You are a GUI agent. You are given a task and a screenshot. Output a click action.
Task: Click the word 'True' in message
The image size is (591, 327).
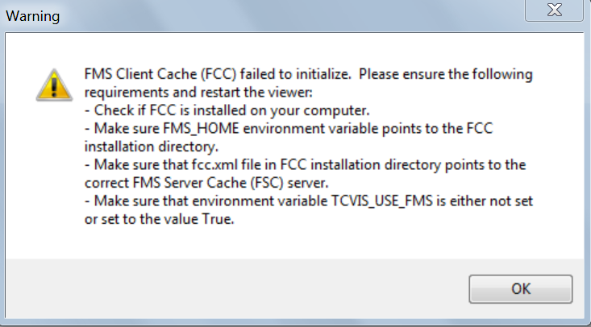coord(218,219)
